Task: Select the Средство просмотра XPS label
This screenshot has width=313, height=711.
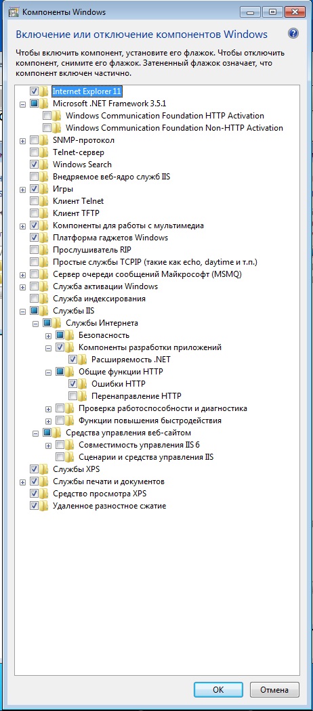Action: point(100,494)
